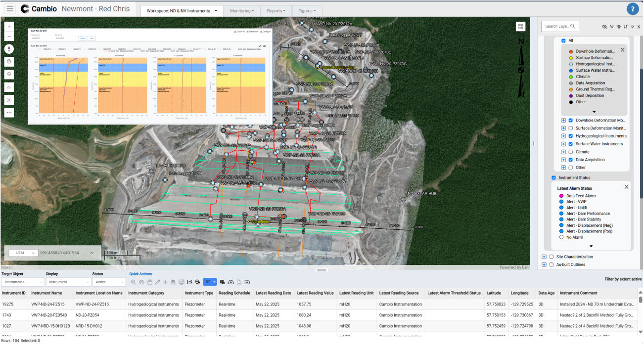
Task: Open the Monitoring menu
Action: [242, 10]
